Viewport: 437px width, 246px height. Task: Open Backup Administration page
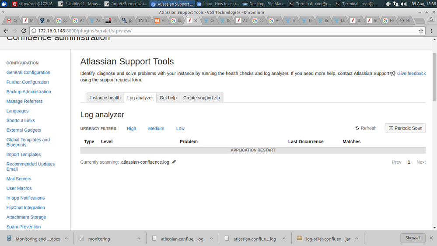[29, 91]
